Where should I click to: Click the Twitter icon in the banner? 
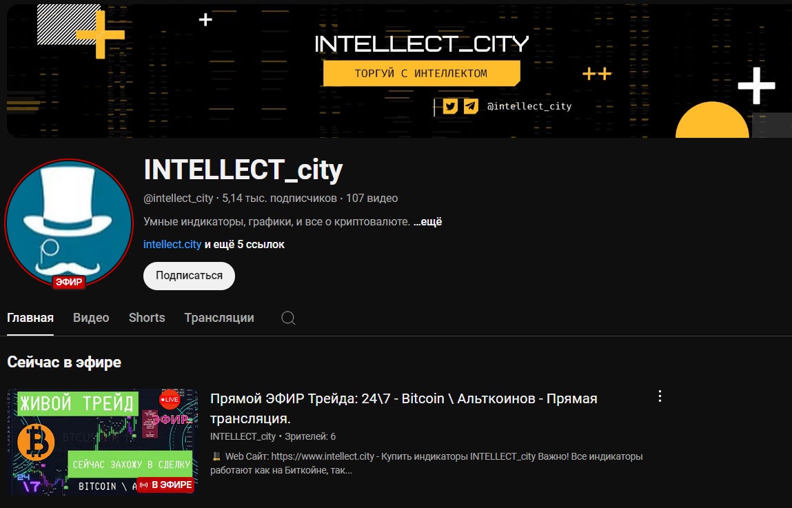(450, 106)
